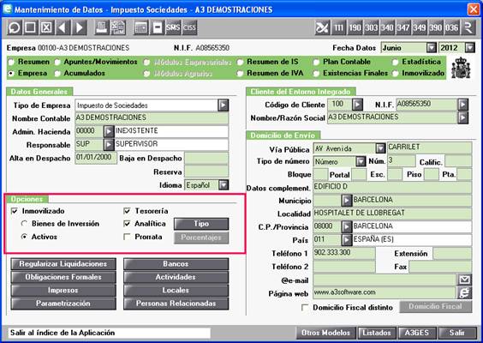Screen dimensions: 483x343
Task: Open Admin. Hacienda lookup arrow
Action: click(109, 131)
